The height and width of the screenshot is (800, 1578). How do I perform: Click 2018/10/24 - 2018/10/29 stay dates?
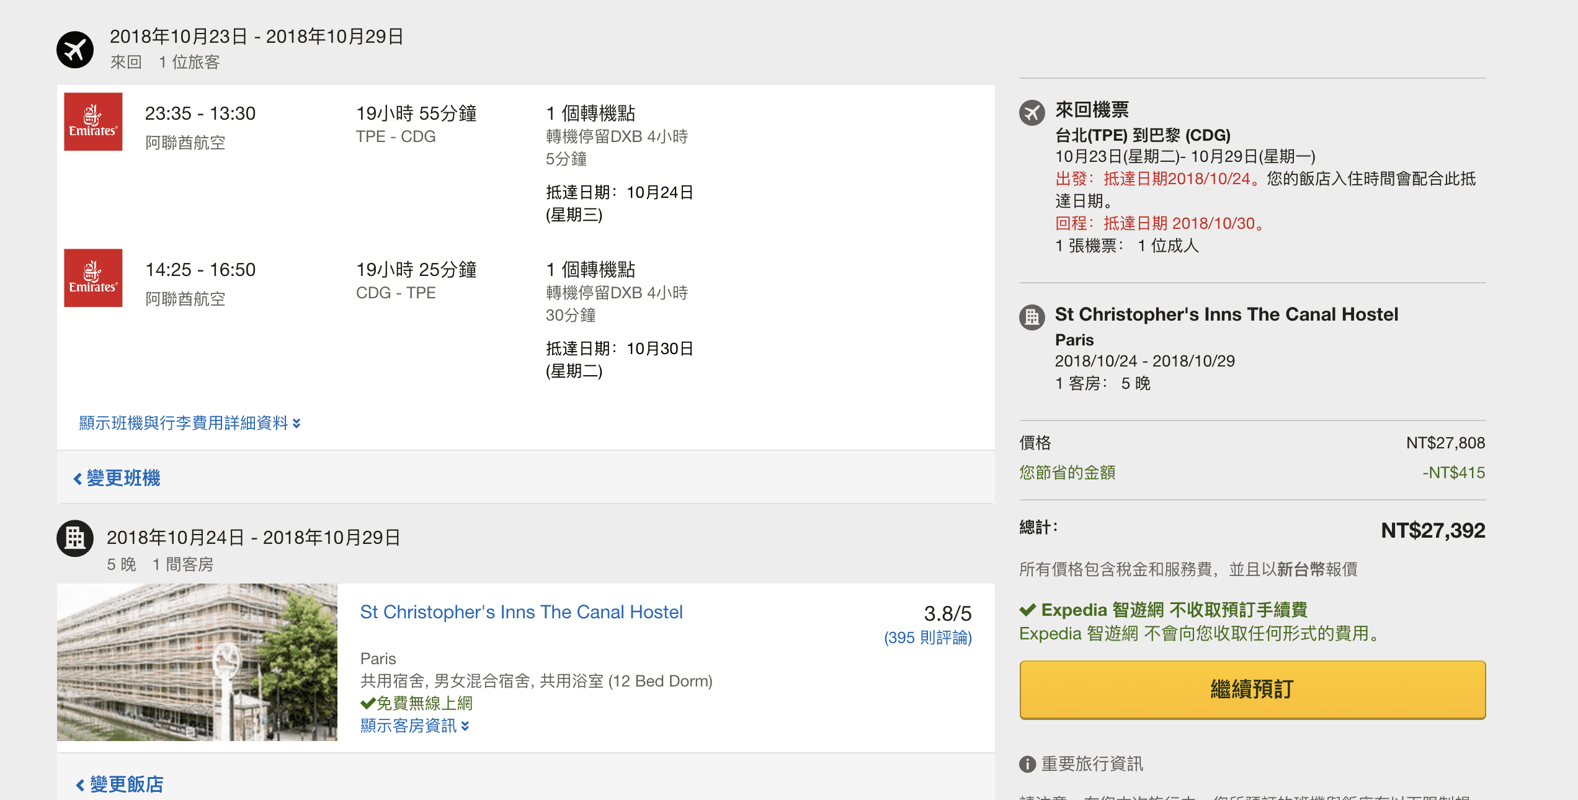pos(1144,361)
